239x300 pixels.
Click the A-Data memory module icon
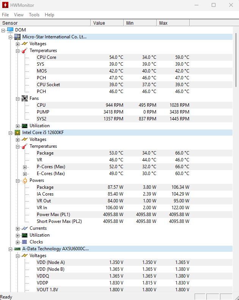click(x=17, y=249)
